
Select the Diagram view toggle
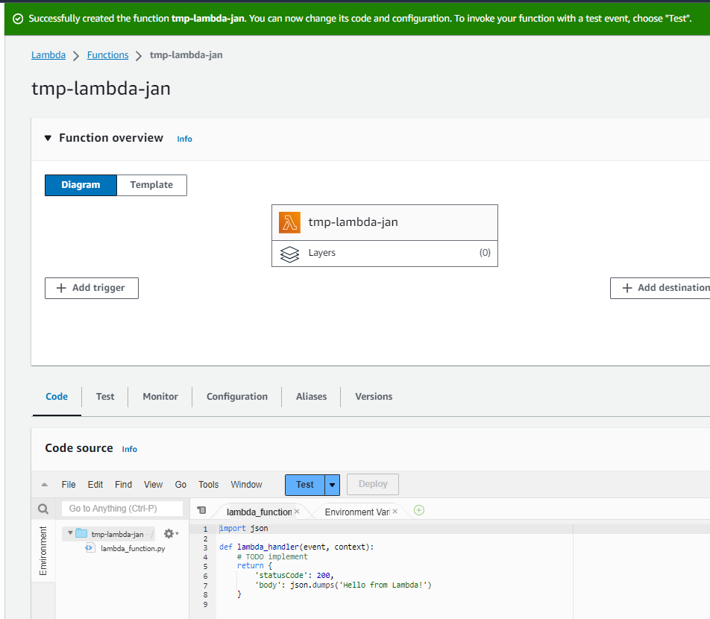(81, 185)
